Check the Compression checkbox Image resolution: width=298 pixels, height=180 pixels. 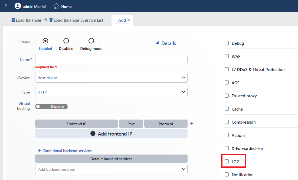coord(227,122)
